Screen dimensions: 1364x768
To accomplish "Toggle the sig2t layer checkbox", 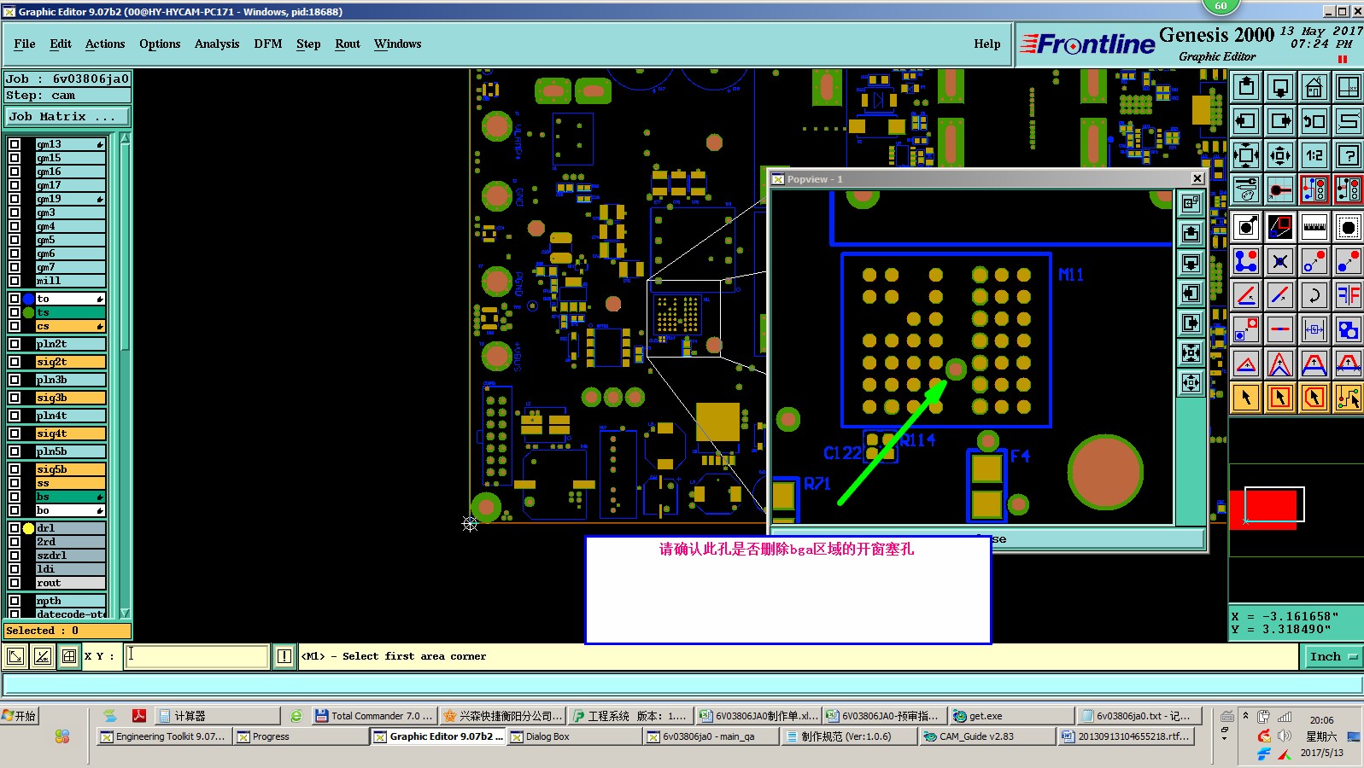I will [x=15, y=362].
